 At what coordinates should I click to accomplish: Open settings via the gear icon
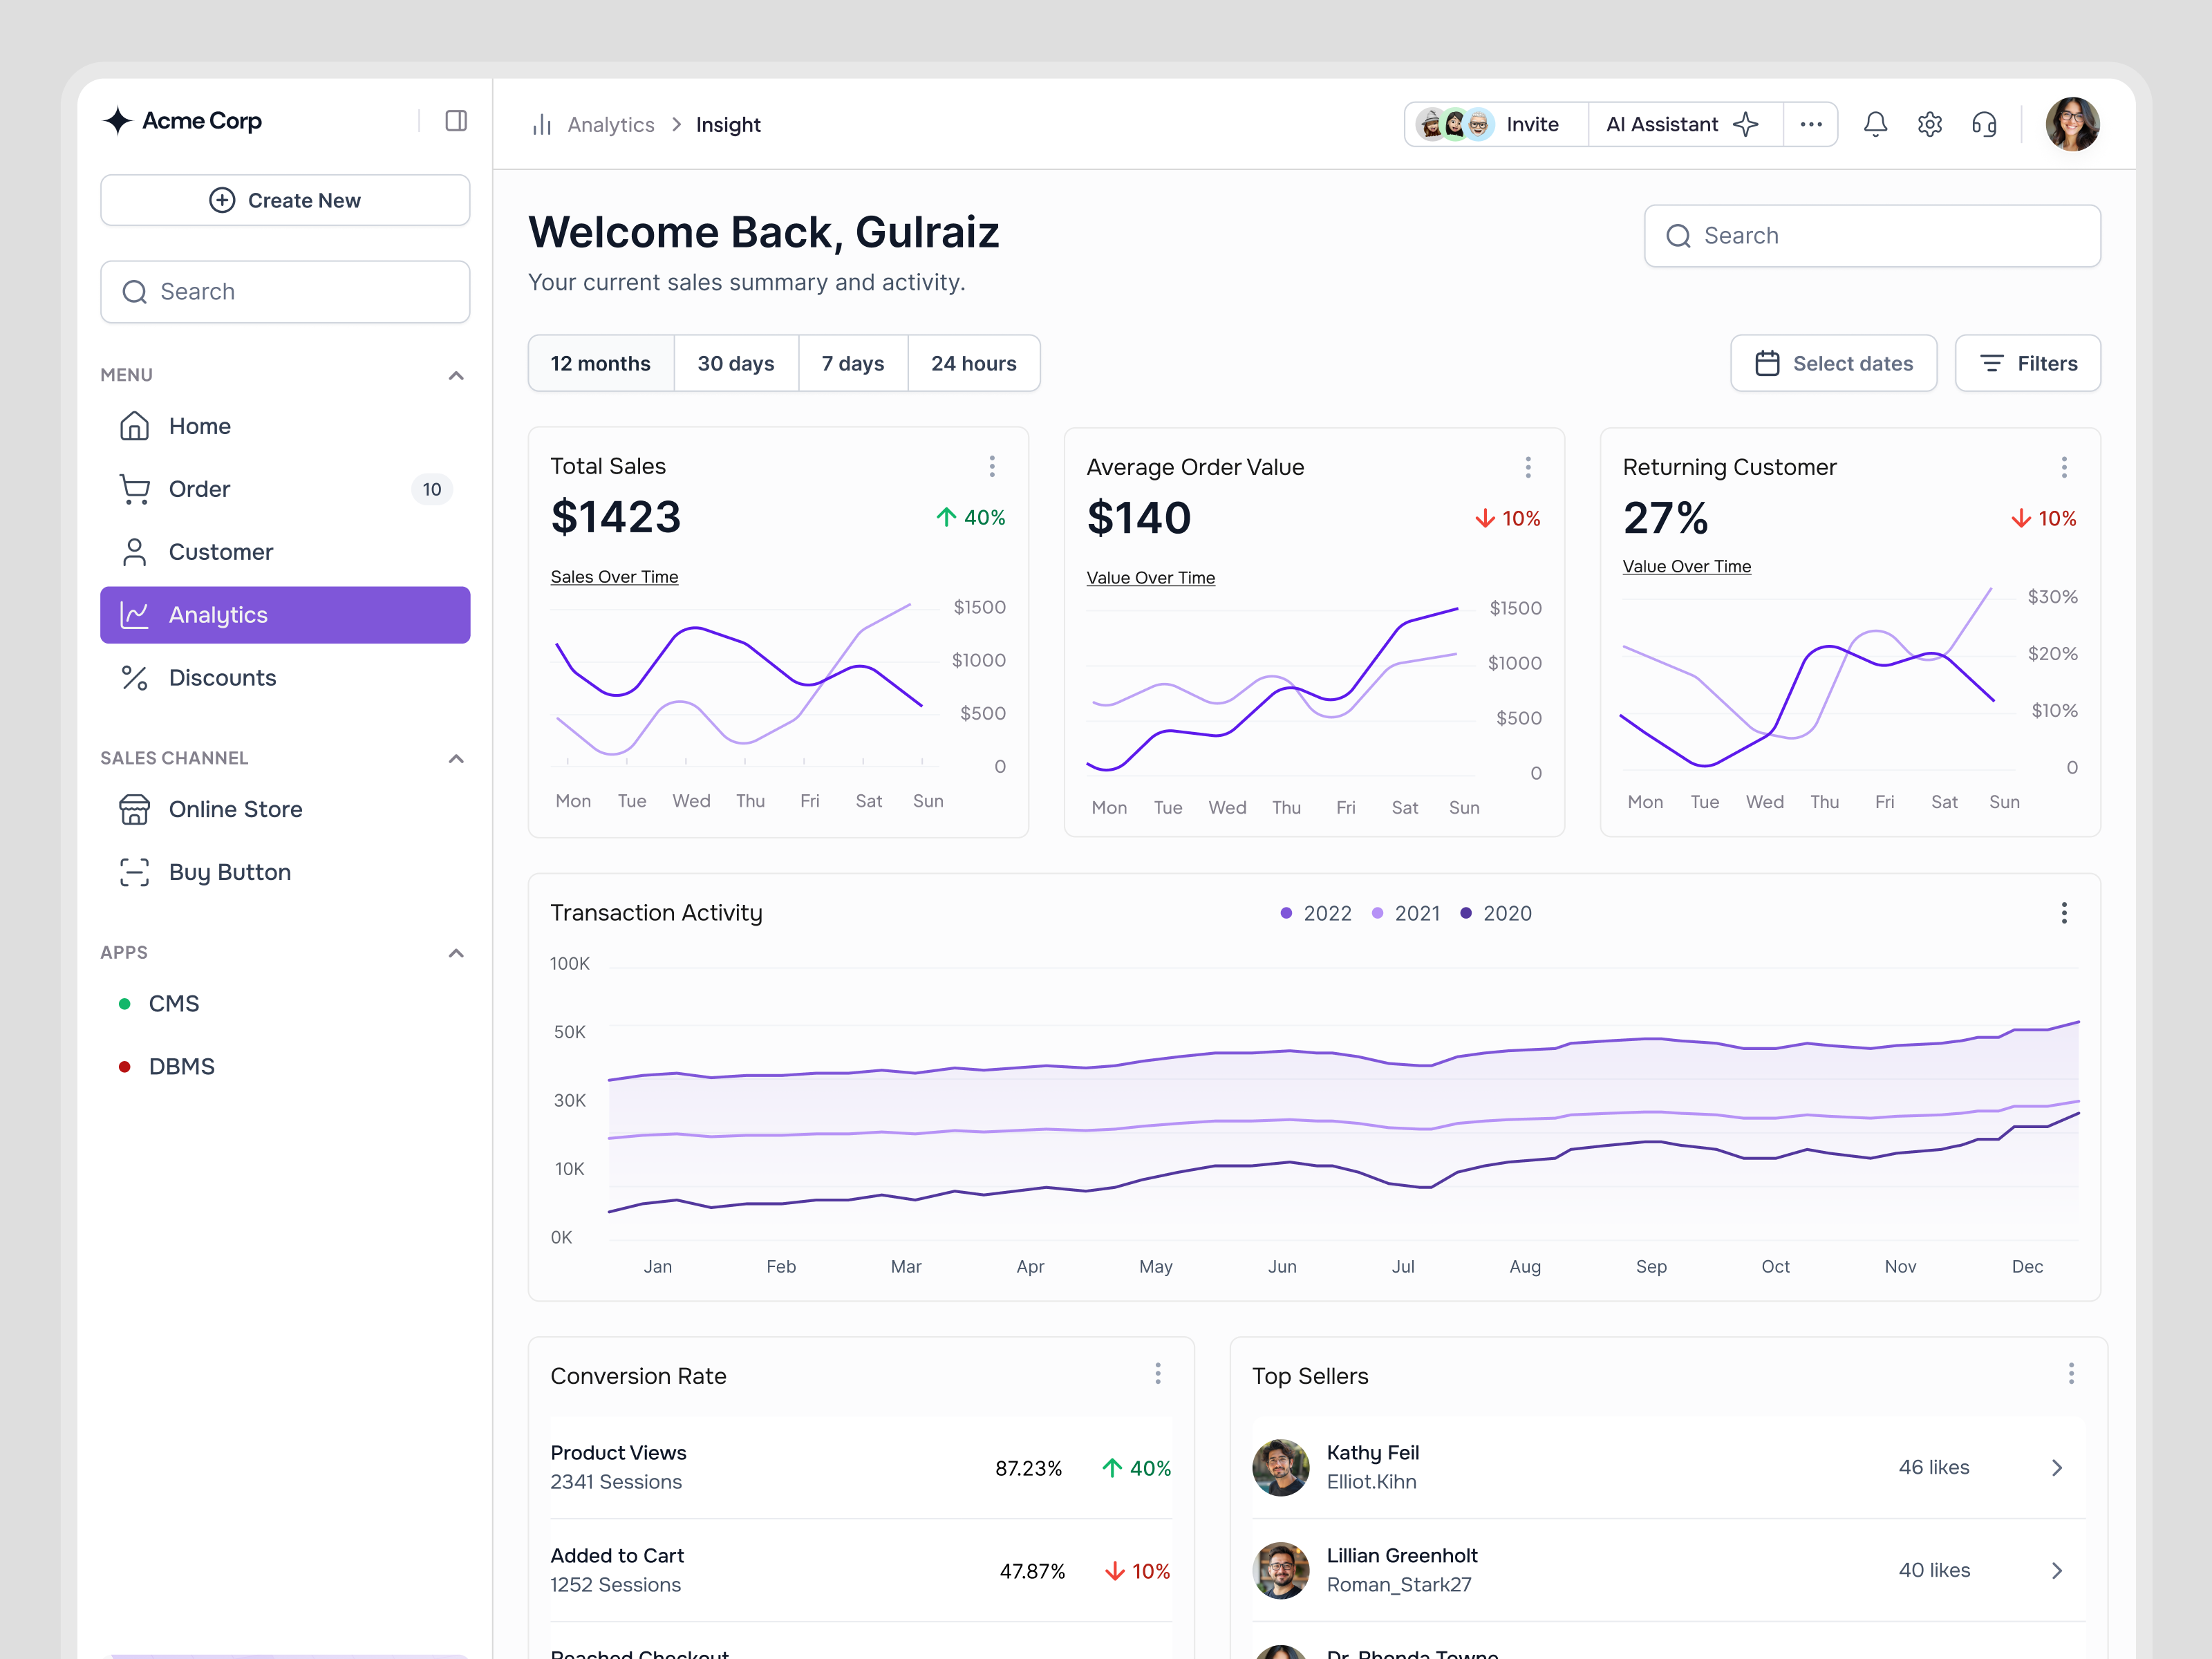(x=1929, y=124)
